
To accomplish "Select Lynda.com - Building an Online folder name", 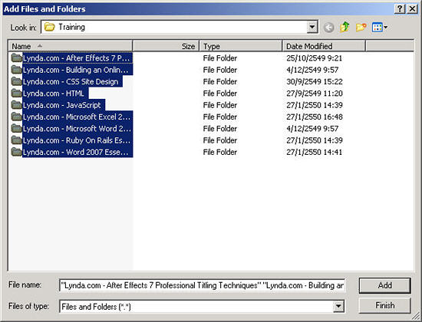I will pyautogui.click(x=77, y=70).
